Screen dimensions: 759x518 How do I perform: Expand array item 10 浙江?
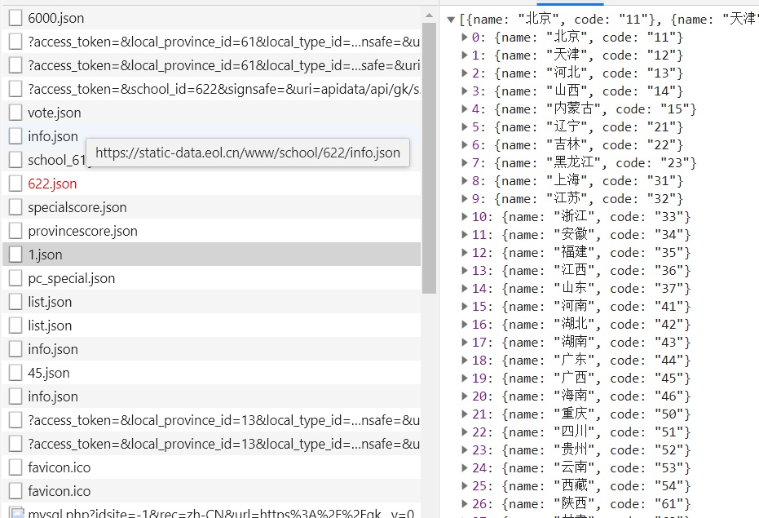[465, 217]
